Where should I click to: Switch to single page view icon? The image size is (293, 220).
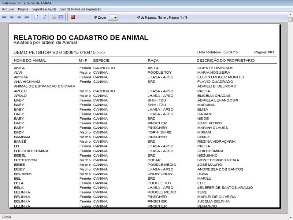click(36, 17)
